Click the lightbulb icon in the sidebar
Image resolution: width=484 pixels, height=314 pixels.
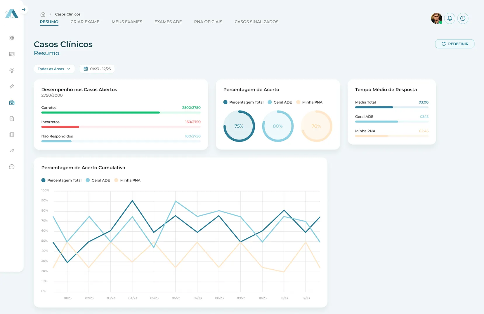click(x=12, y=70)
